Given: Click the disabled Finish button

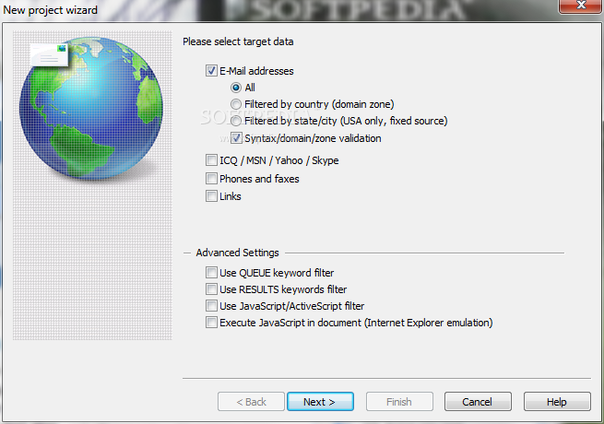Looking at the screenshot, I should 399,402.
